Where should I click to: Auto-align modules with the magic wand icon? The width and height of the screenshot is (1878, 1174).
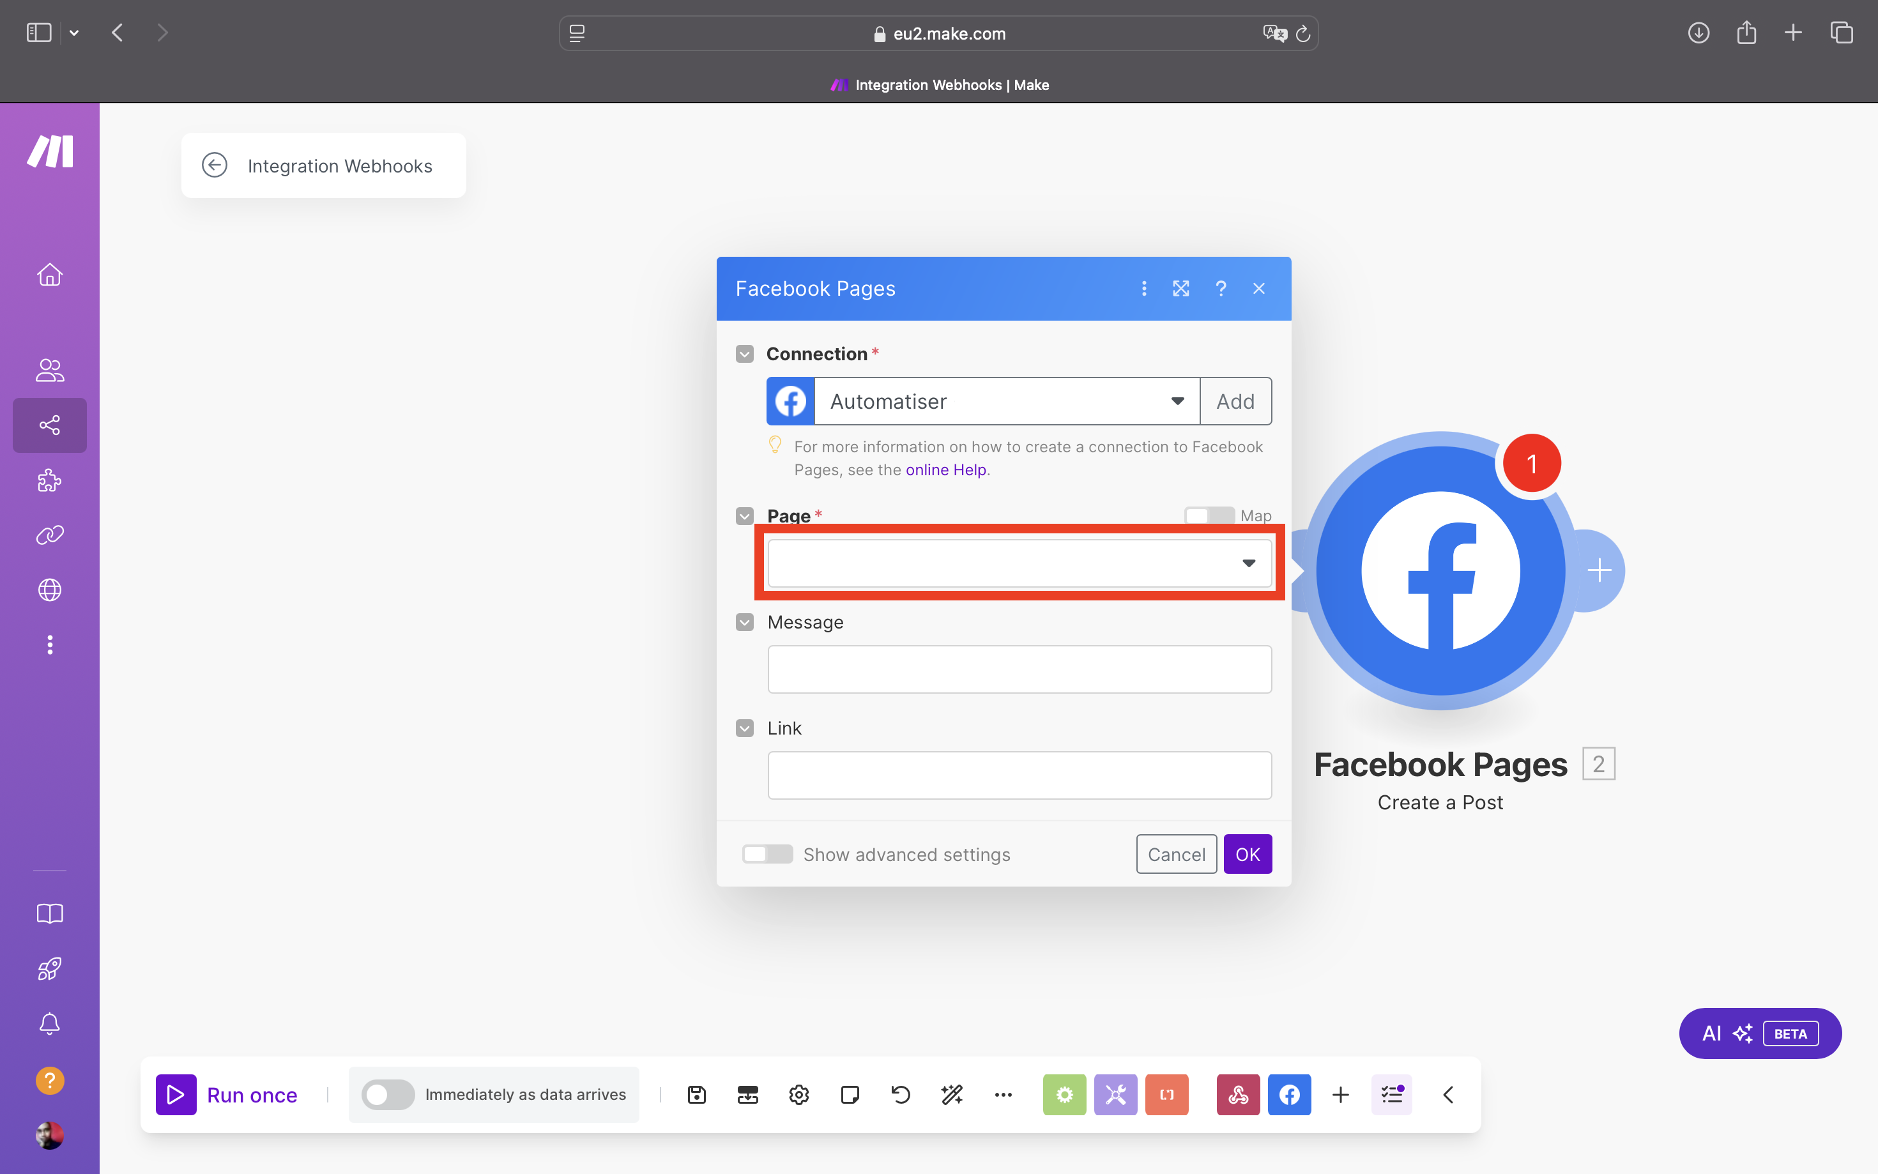click(952, 1094)
